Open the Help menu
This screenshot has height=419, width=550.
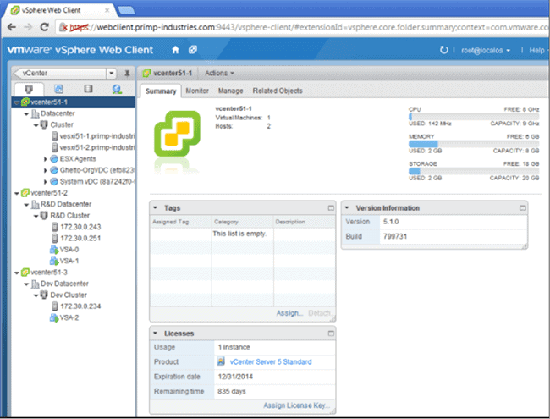click(x=537, y=50)
